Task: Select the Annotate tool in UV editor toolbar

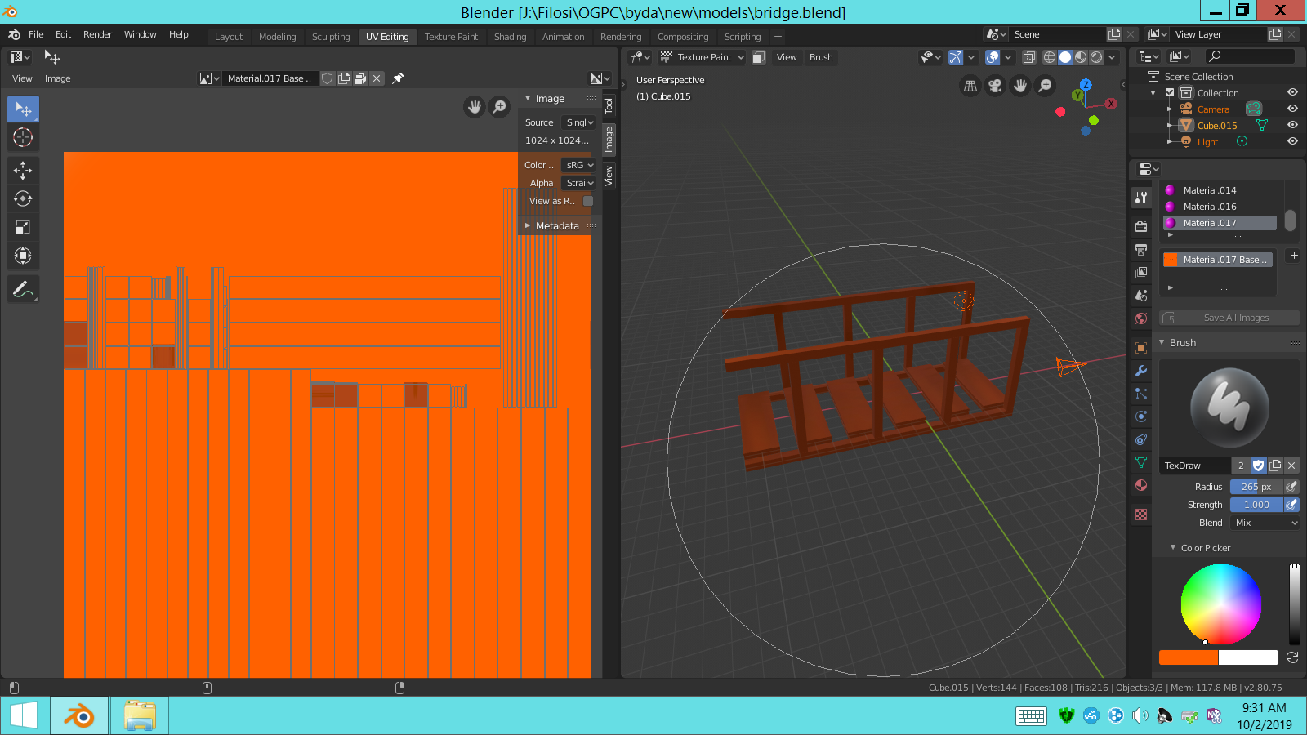Action: 23,289
